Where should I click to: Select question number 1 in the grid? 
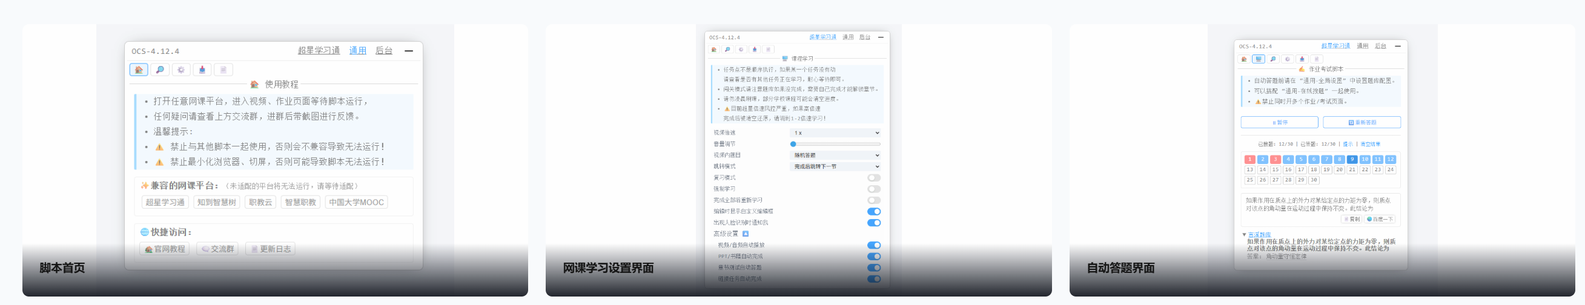pos(1249,159)
